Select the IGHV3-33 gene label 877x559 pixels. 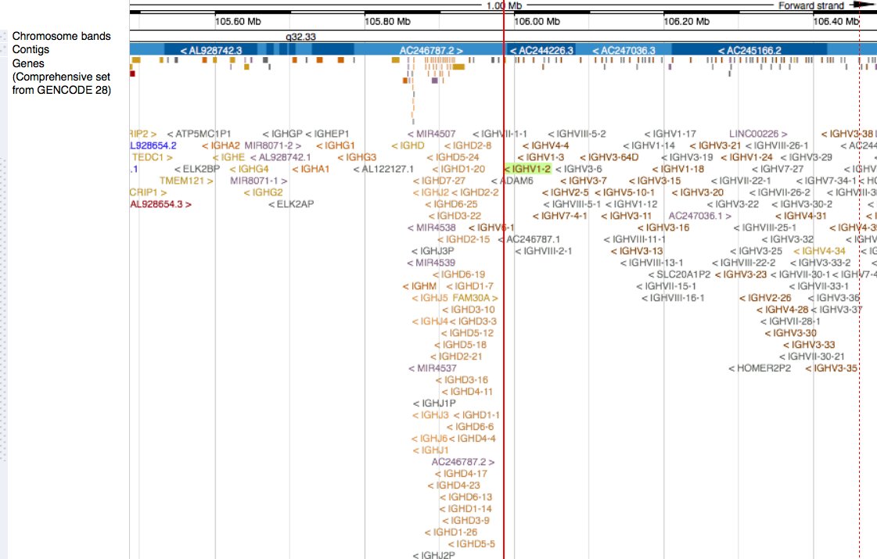click(809, 345)
